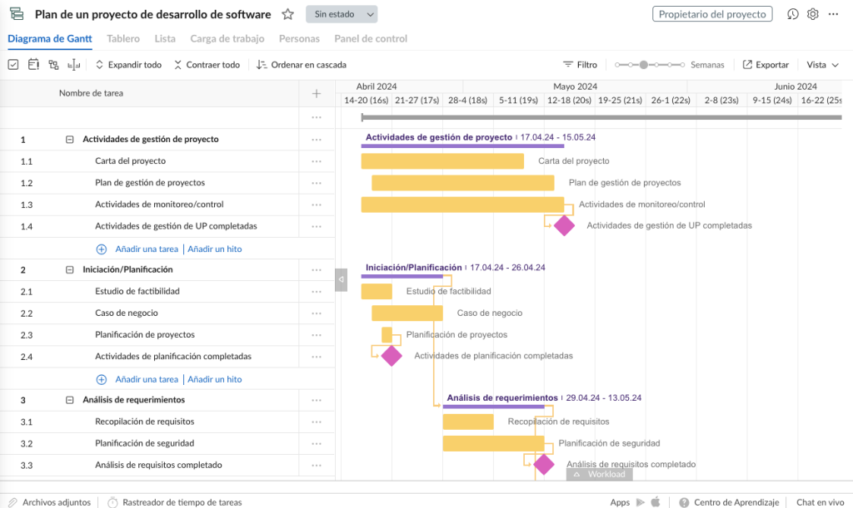The width and height of the screenshot is (853, 508).
Task: Click plus circle icon under Iniciación/Planificación section
Action: tap(101, 379)
